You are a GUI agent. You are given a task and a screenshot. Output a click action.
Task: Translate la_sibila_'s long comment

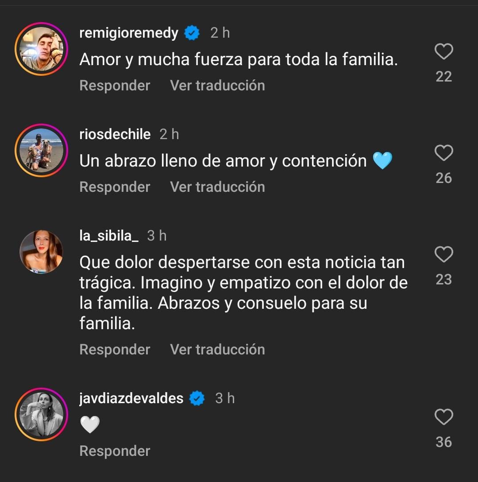point(217,350)
